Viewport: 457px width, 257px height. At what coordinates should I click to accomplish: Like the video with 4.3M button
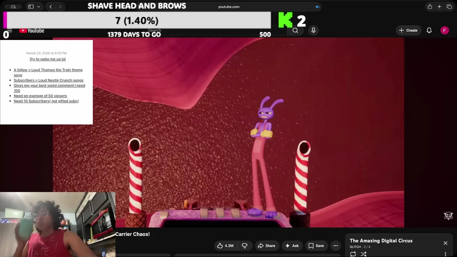click(x=225, y=246)
